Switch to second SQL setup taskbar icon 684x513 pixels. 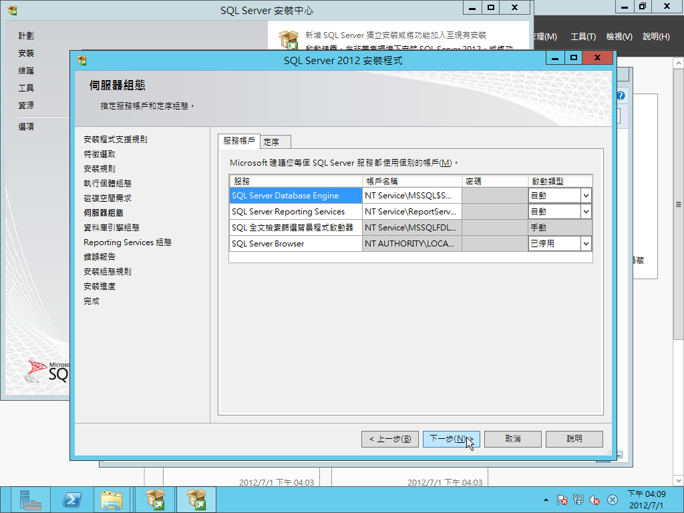(196, 500)
